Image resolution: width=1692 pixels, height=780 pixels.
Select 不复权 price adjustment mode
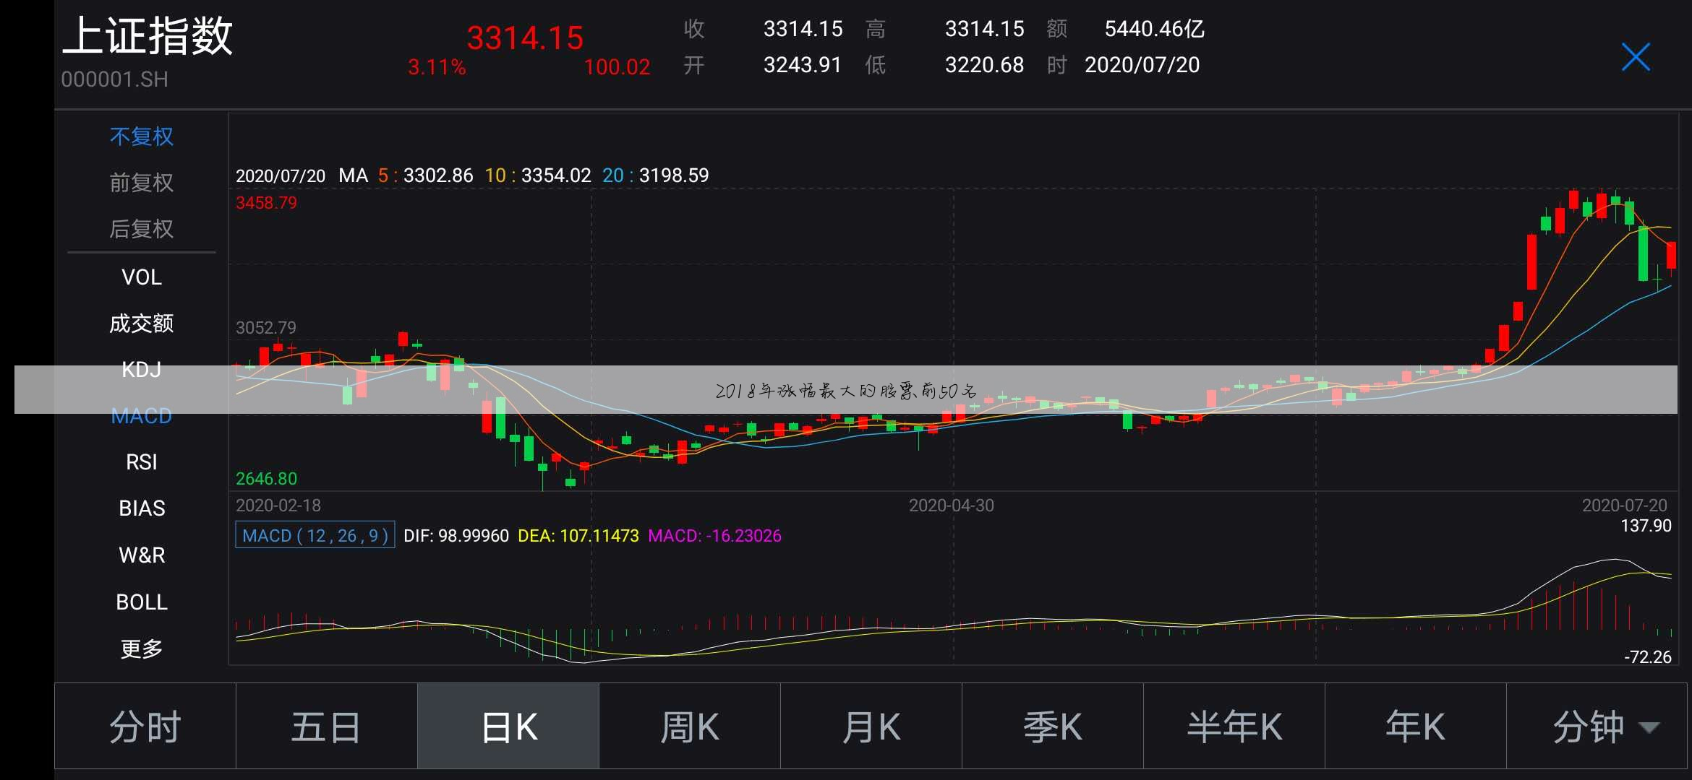pyautogui.click(x=142, y=136)
